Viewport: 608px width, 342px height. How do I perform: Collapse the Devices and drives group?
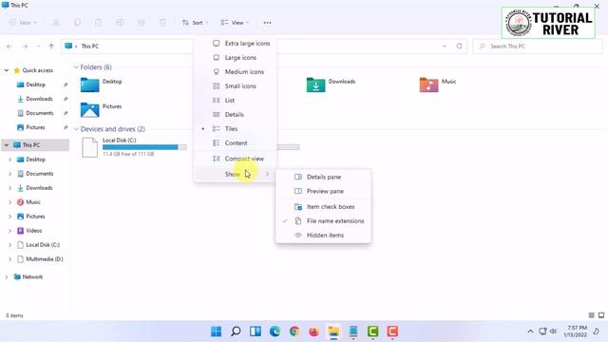76,129
